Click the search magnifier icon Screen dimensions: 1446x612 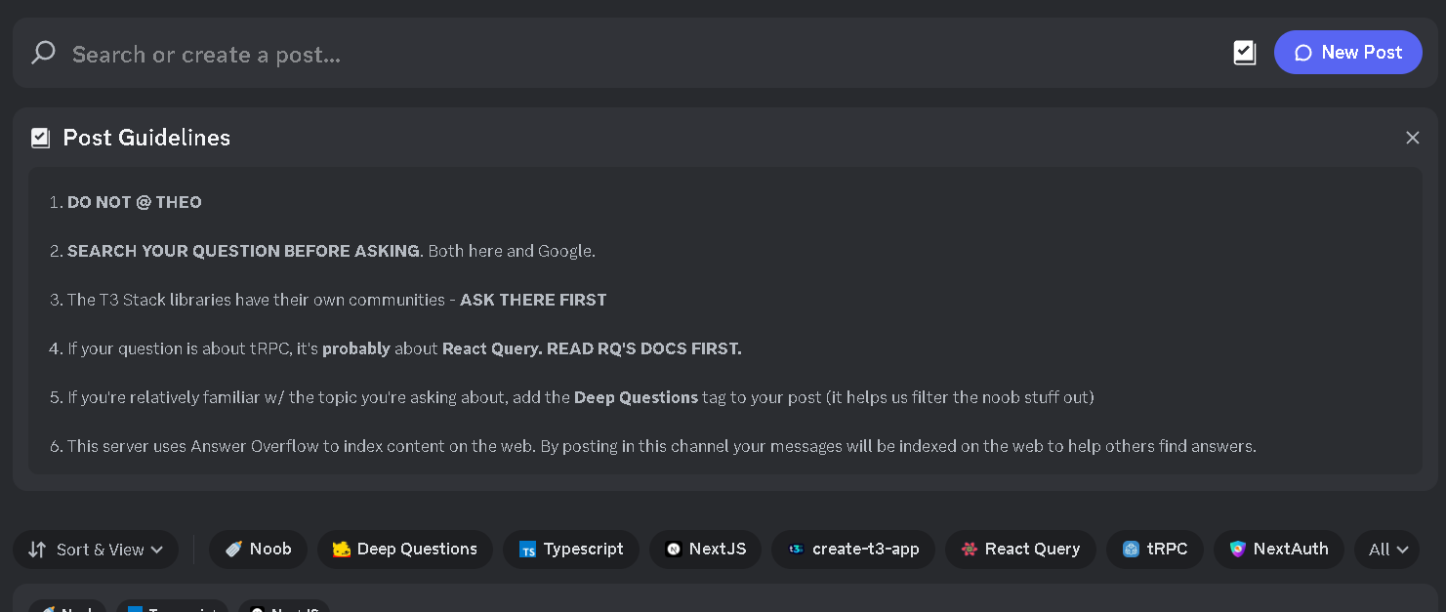(x=43, y=53)
